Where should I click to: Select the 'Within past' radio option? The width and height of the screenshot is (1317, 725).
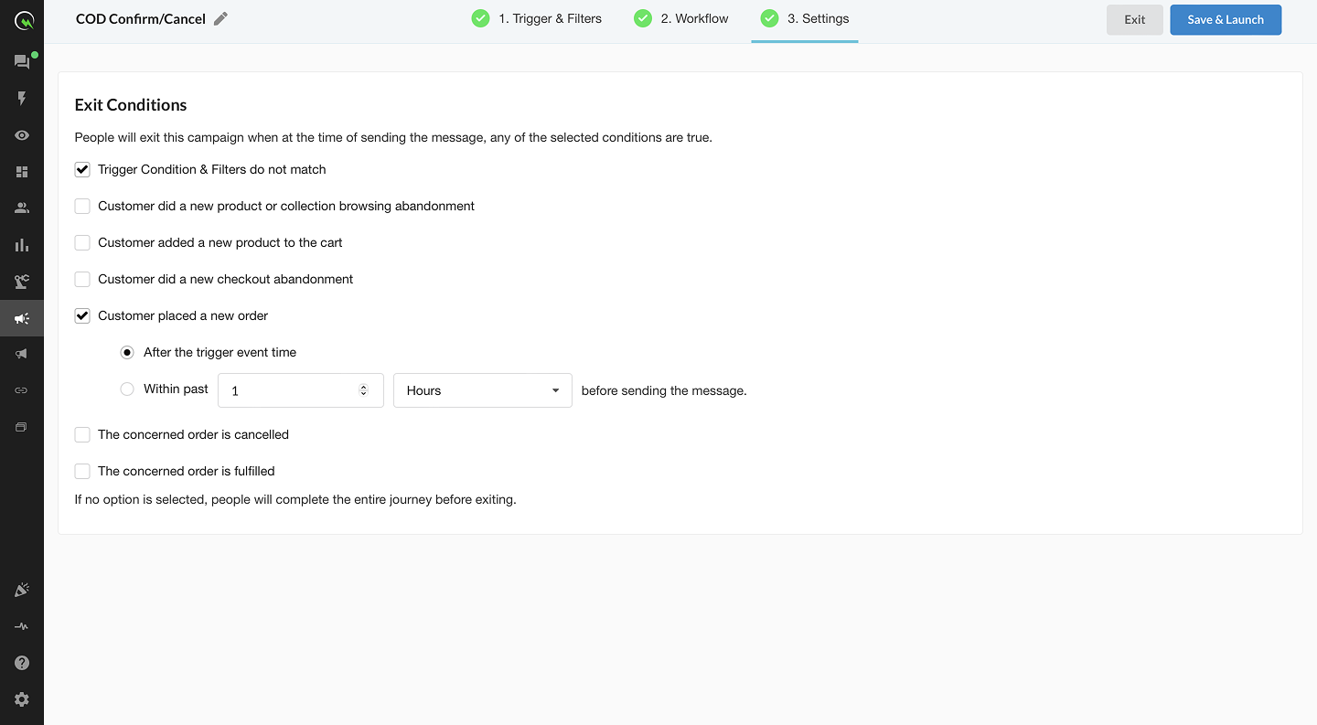[127, 389]
